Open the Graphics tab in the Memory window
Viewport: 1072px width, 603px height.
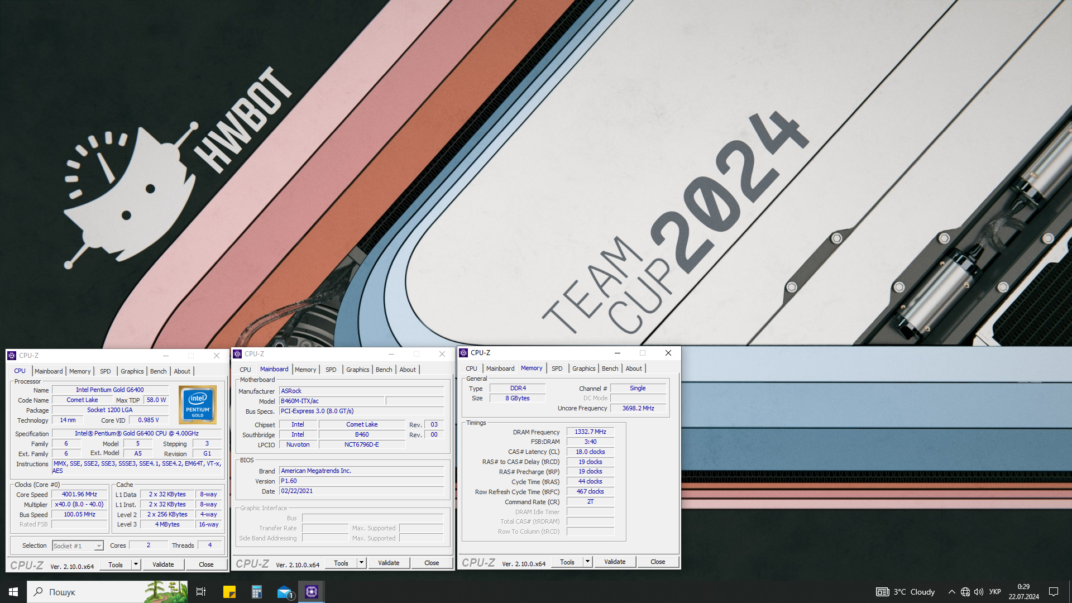coord(584,368)
